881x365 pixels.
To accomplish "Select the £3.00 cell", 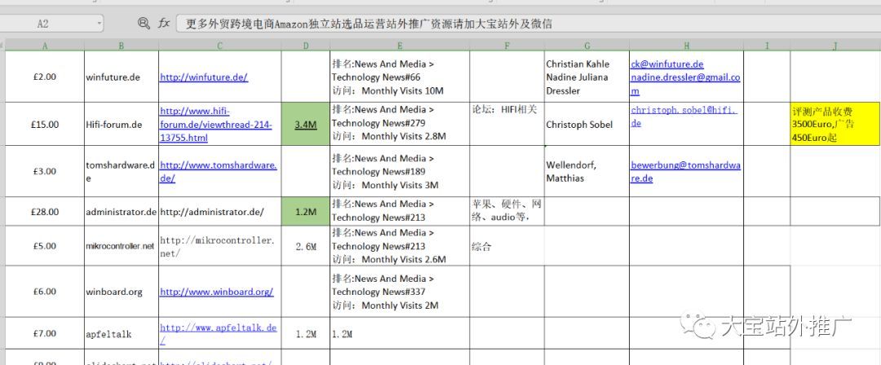I will 45,171.
